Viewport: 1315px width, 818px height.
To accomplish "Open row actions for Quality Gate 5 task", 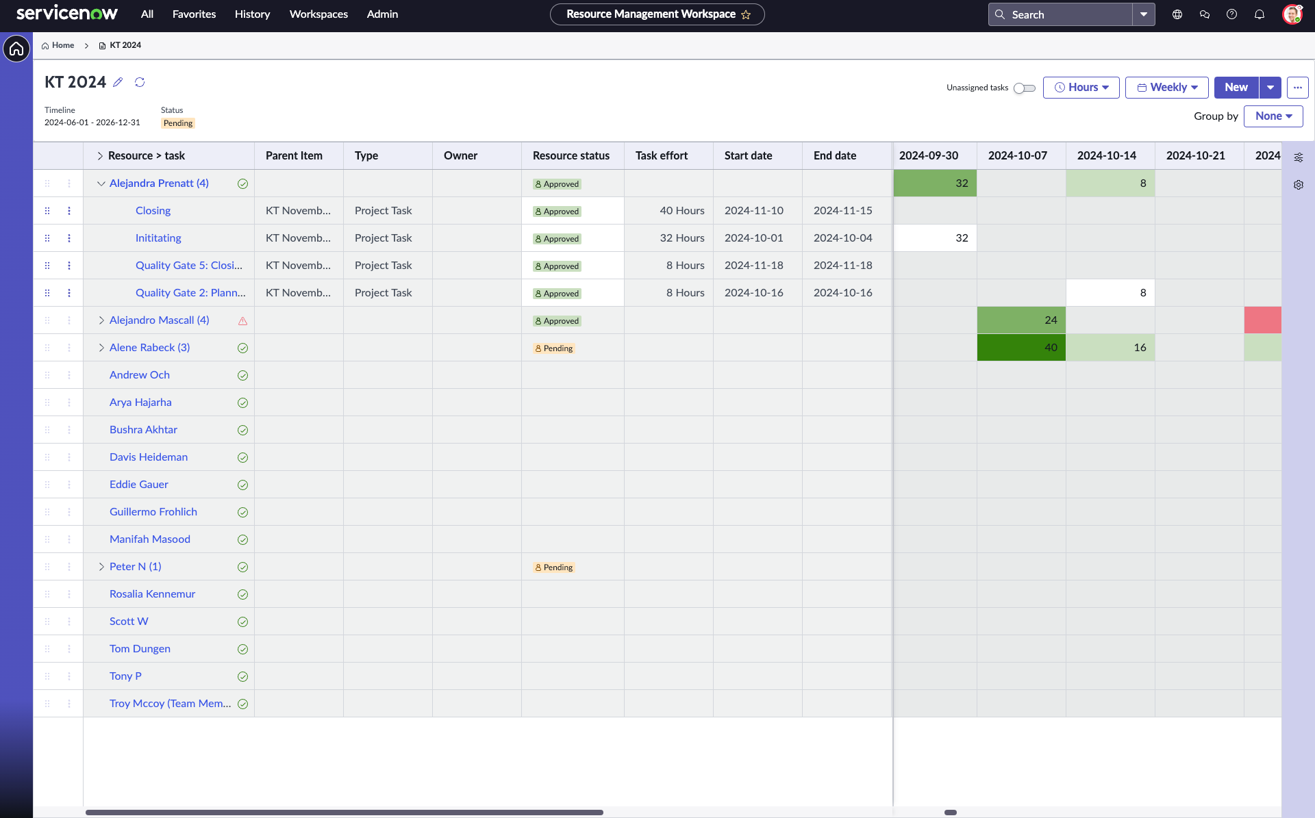I will pyautogui.click(x=69, y=266).
